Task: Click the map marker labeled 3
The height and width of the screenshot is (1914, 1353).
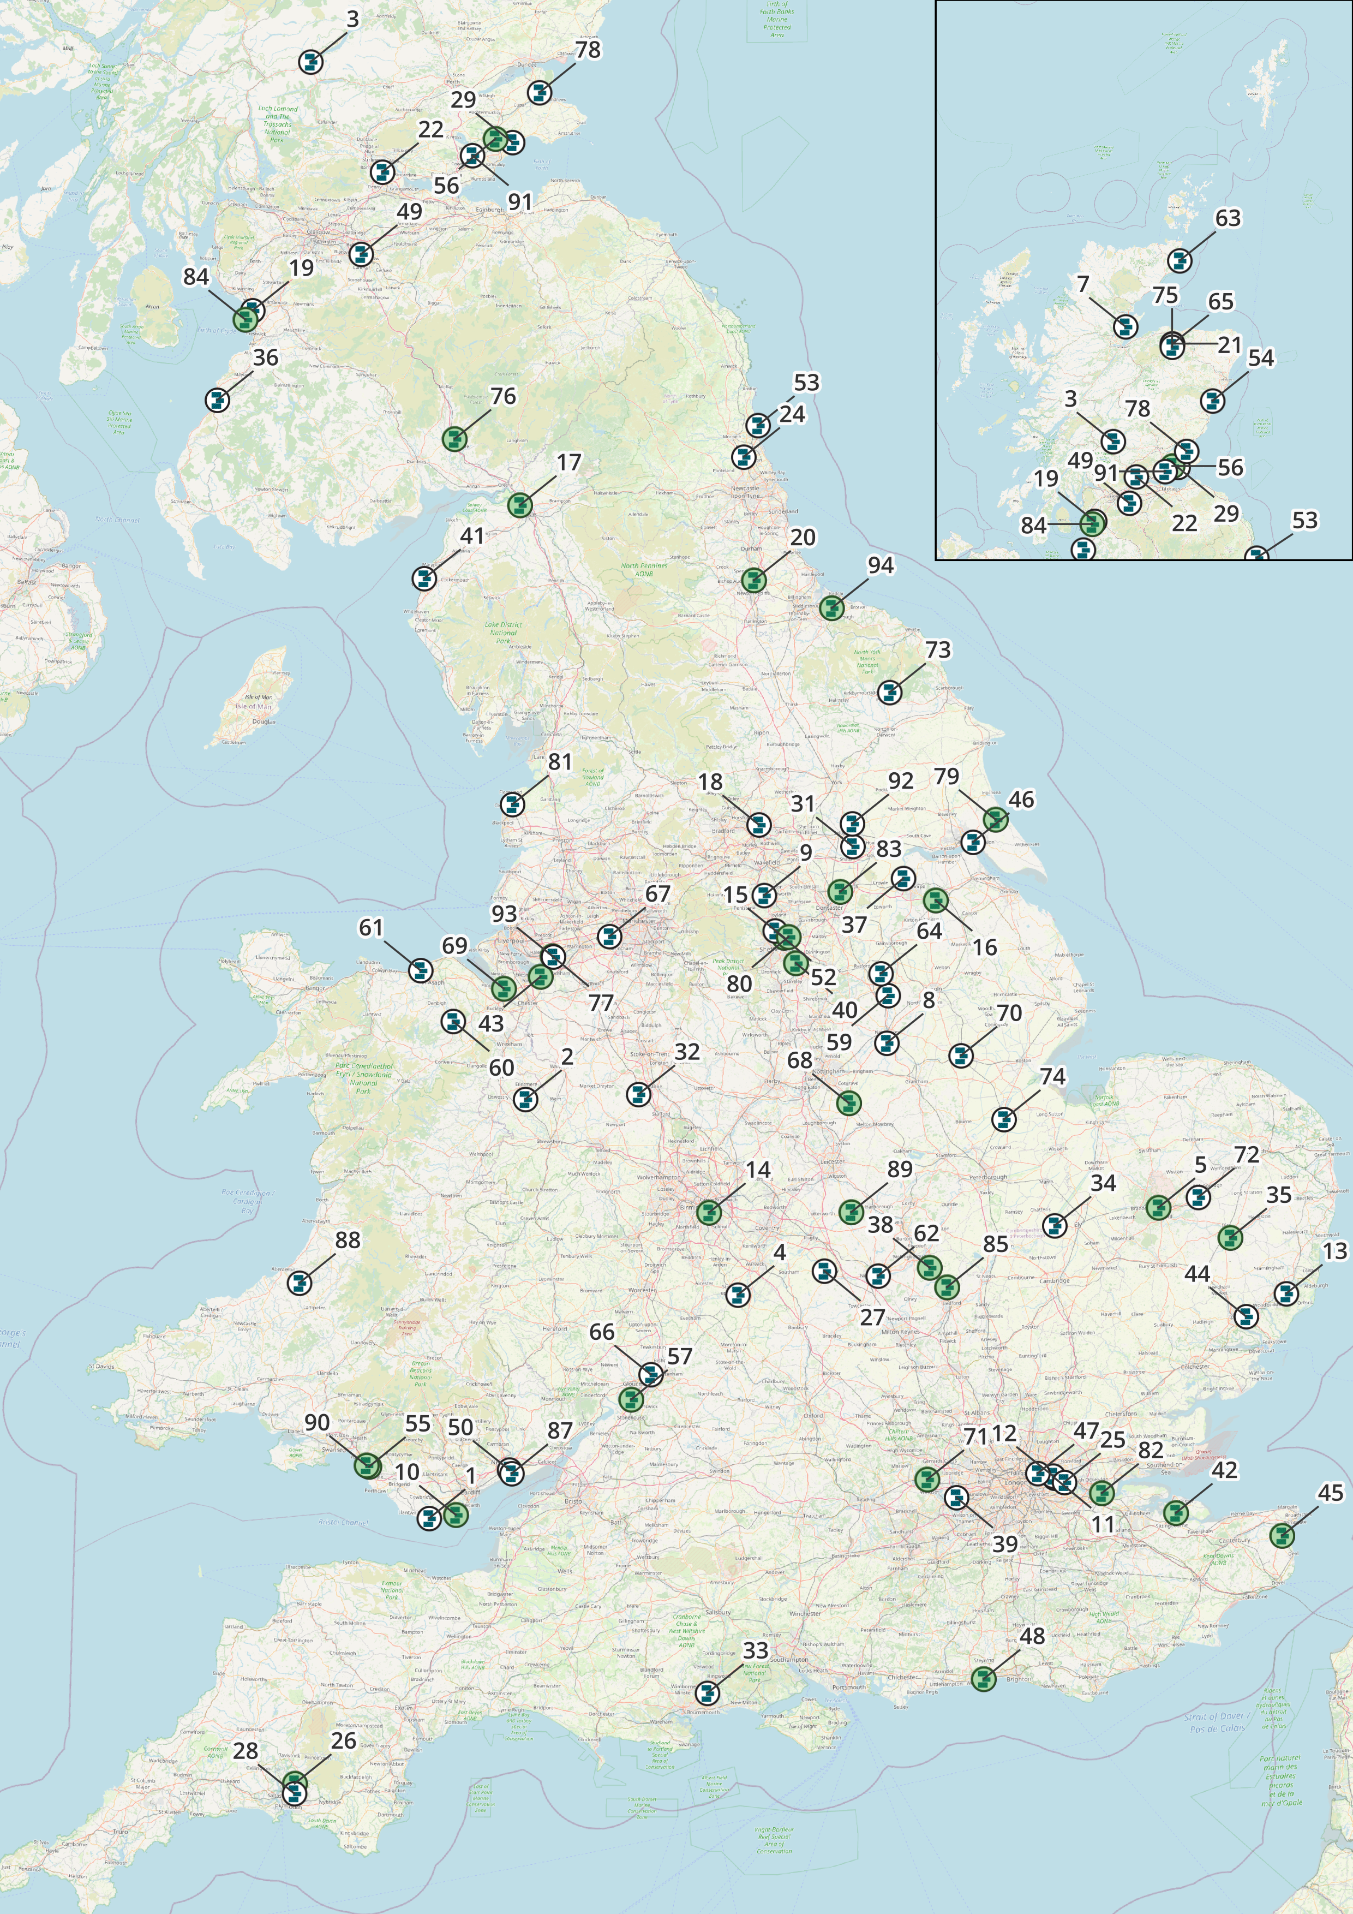Action: (311, 62)
